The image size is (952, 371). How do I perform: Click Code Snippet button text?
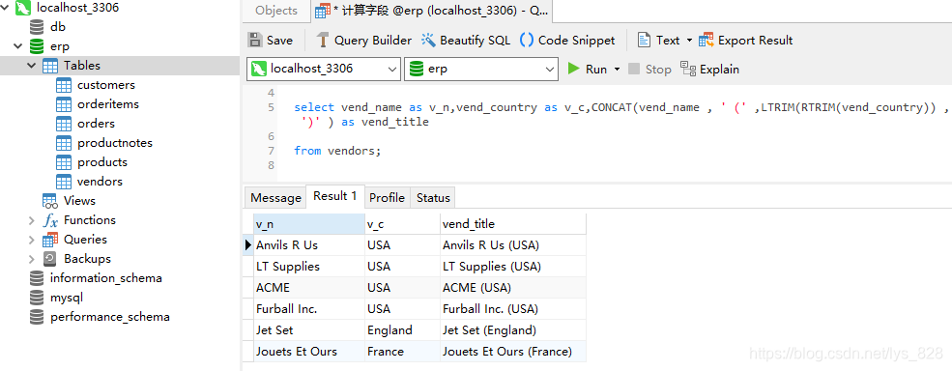pos(577,41)
